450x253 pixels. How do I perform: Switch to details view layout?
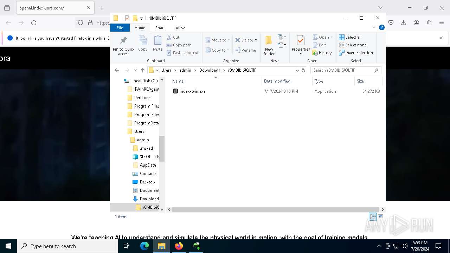click(x=373, y=217)
